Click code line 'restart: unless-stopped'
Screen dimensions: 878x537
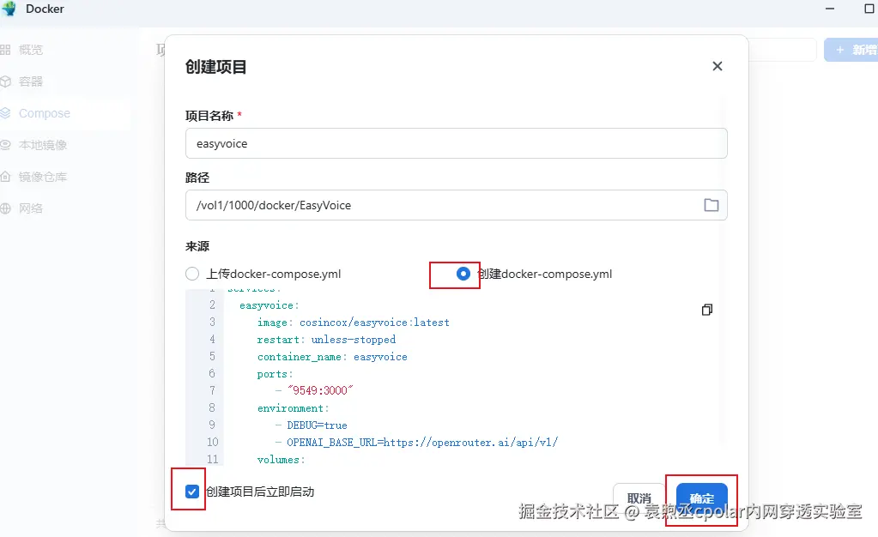coord(326,340)
